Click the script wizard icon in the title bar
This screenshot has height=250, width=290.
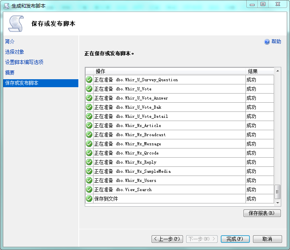point(6,6)
